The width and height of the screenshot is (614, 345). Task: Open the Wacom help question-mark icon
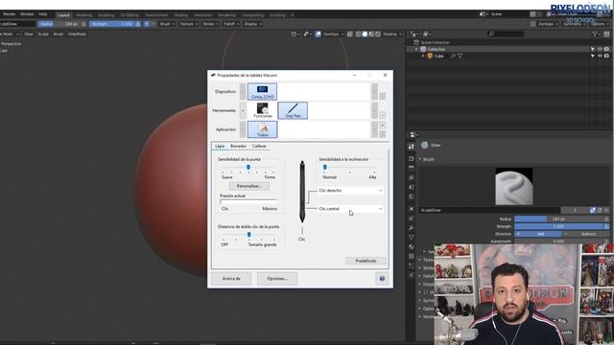(x=382, y=279)
